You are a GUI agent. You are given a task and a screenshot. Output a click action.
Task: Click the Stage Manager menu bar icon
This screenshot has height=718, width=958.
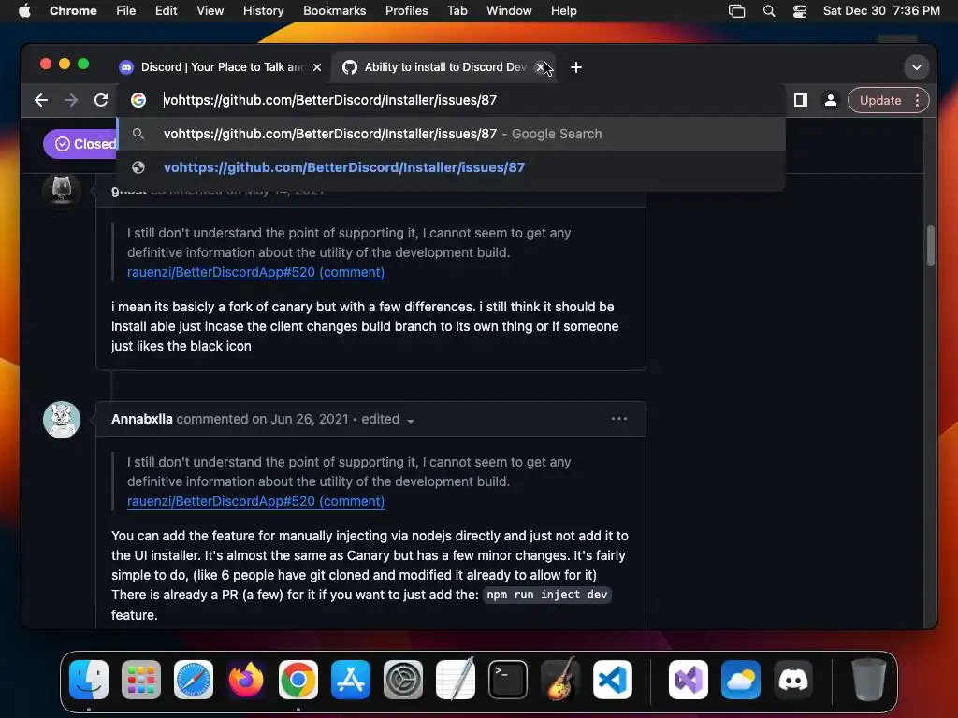coord(737,11)
